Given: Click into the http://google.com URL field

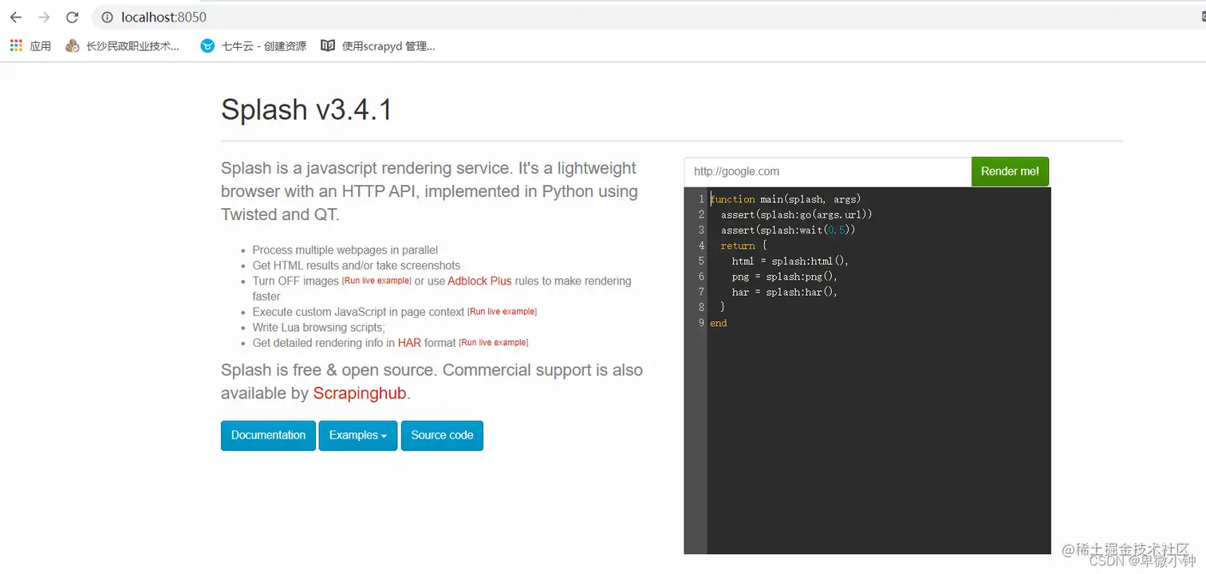Looking at the screenshot, I should 827,171.
